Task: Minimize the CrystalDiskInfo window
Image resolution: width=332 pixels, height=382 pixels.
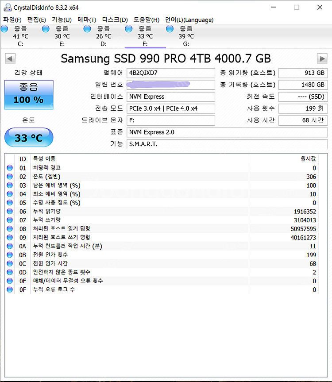Action: [274, 8]
